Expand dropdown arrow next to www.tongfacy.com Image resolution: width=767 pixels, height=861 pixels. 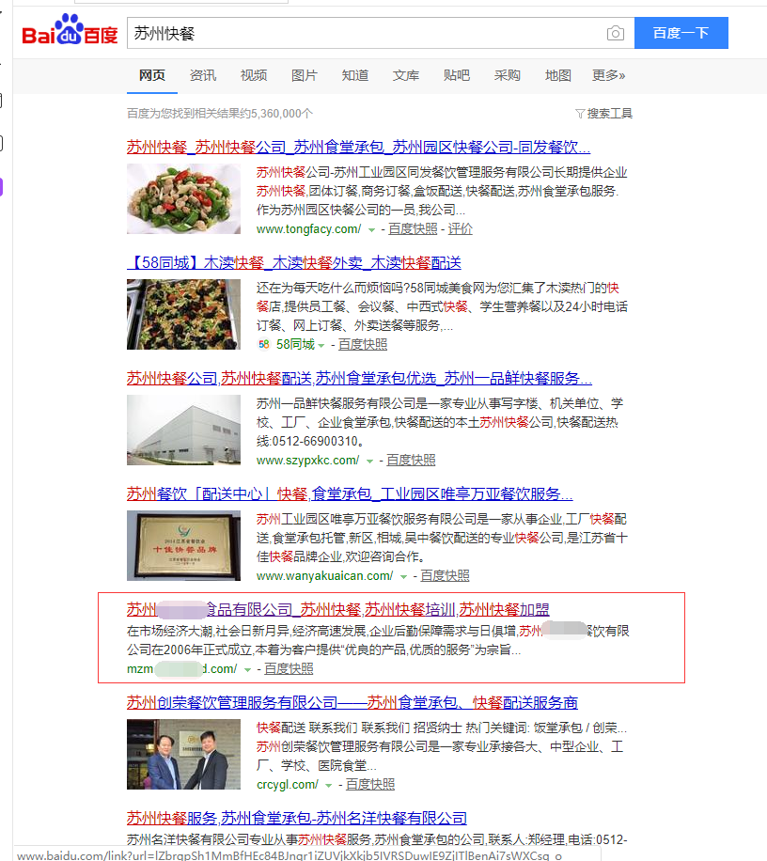click(371, 230)
